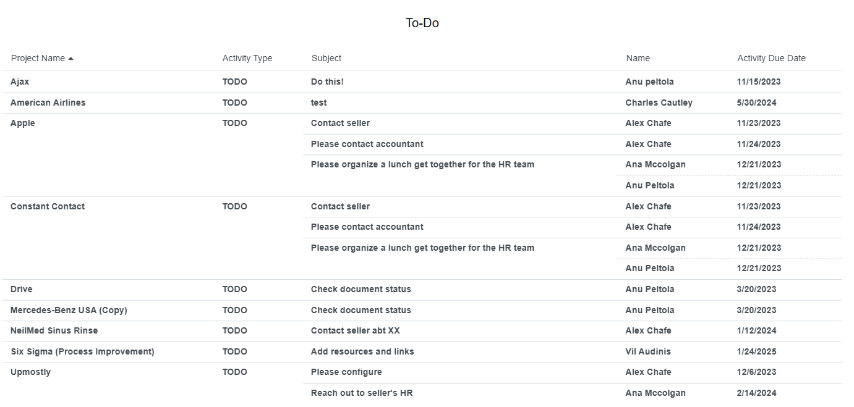Open the American Airlines project
Viewport: 854px width, 407px height.
coord(48,103)
